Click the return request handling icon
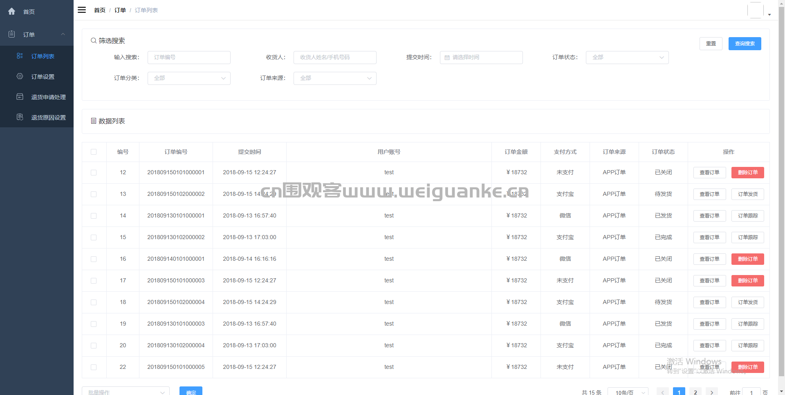 pos(20,97)
